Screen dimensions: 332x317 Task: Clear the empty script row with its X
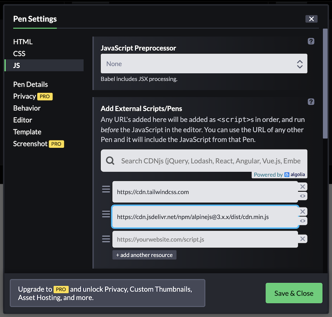(302, 239)
